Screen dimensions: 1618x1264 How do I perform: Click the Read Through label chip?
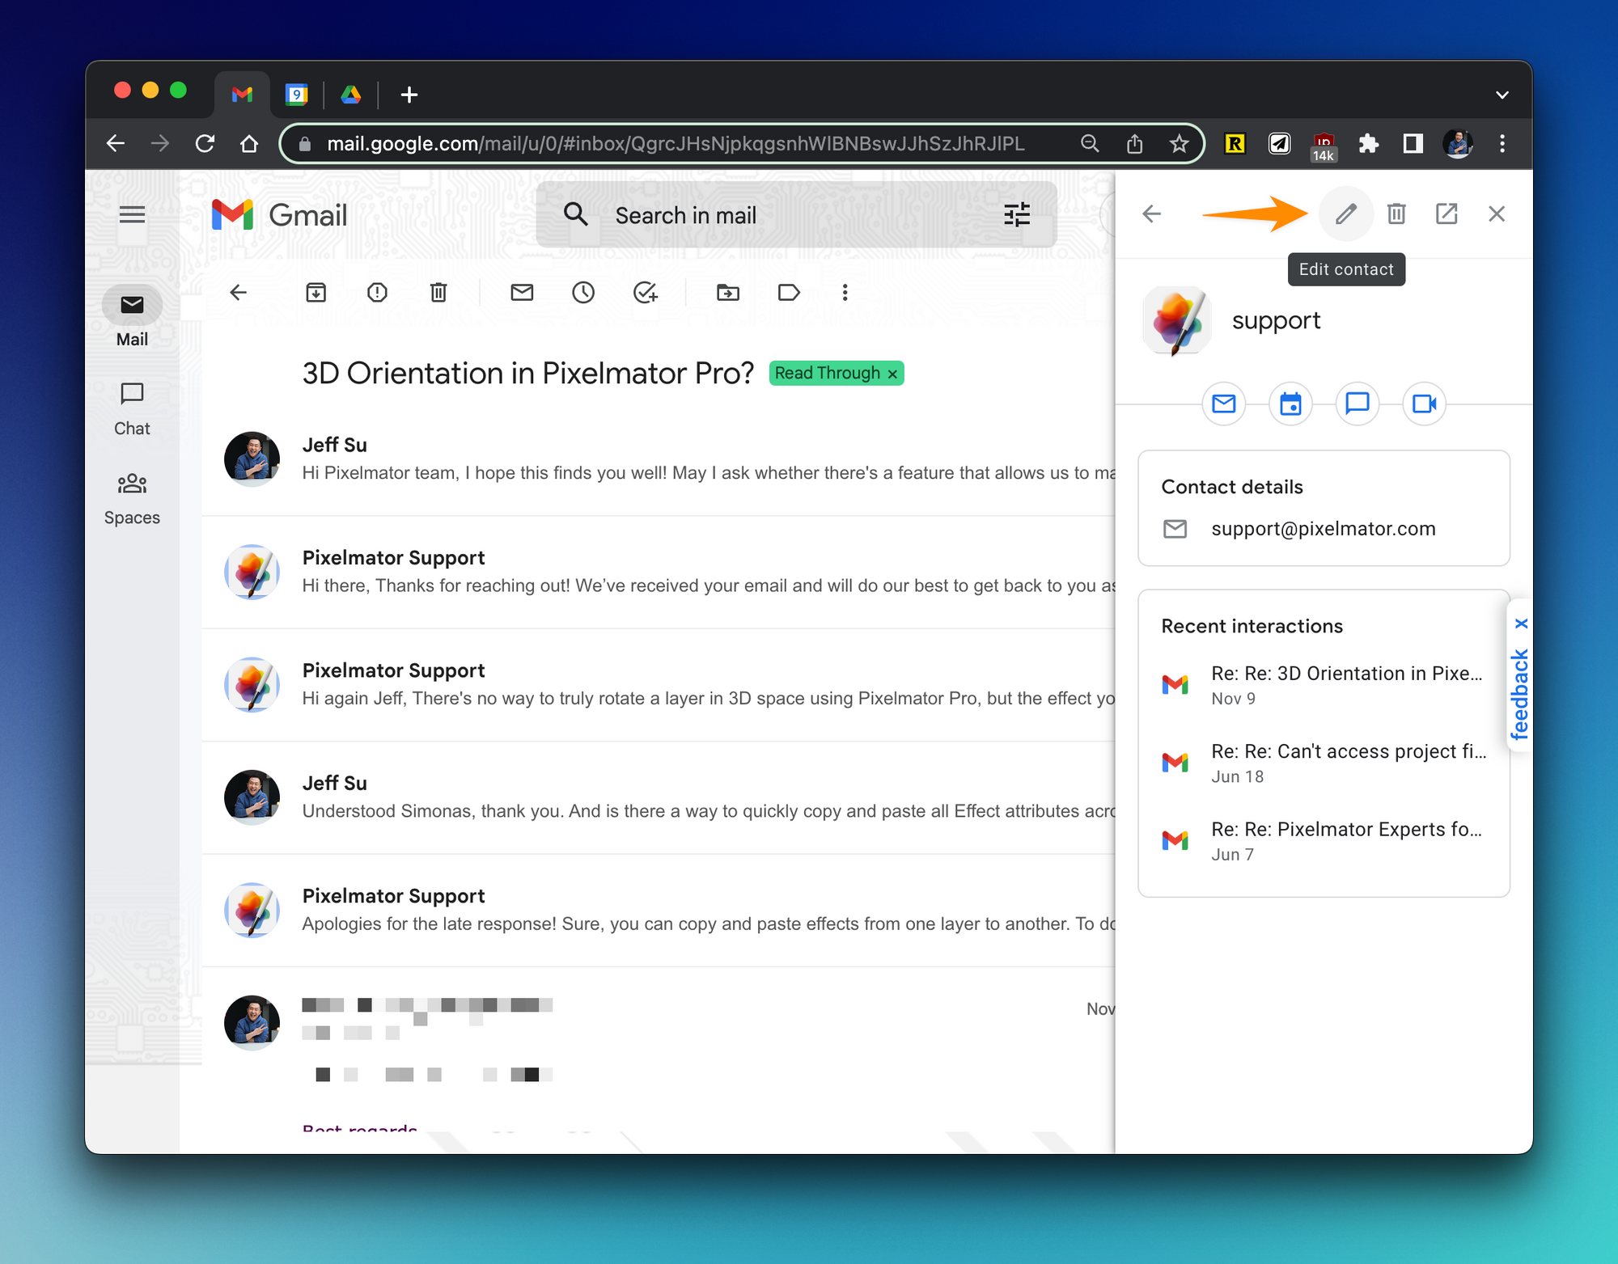pos(828,373)
